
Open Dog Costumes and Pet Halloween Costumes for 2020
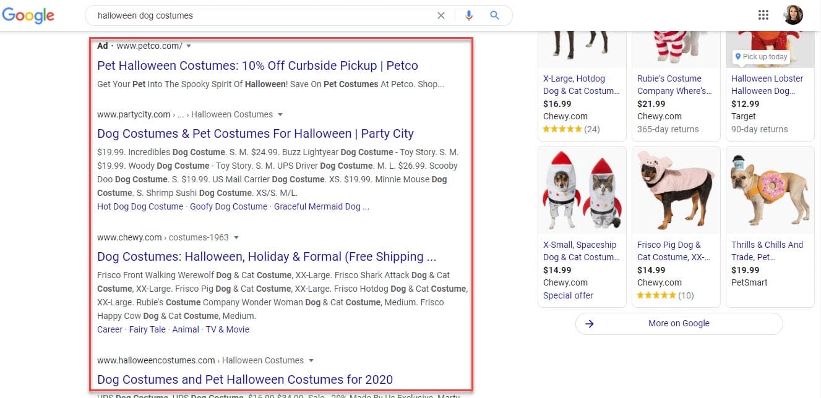coord(245,379)
